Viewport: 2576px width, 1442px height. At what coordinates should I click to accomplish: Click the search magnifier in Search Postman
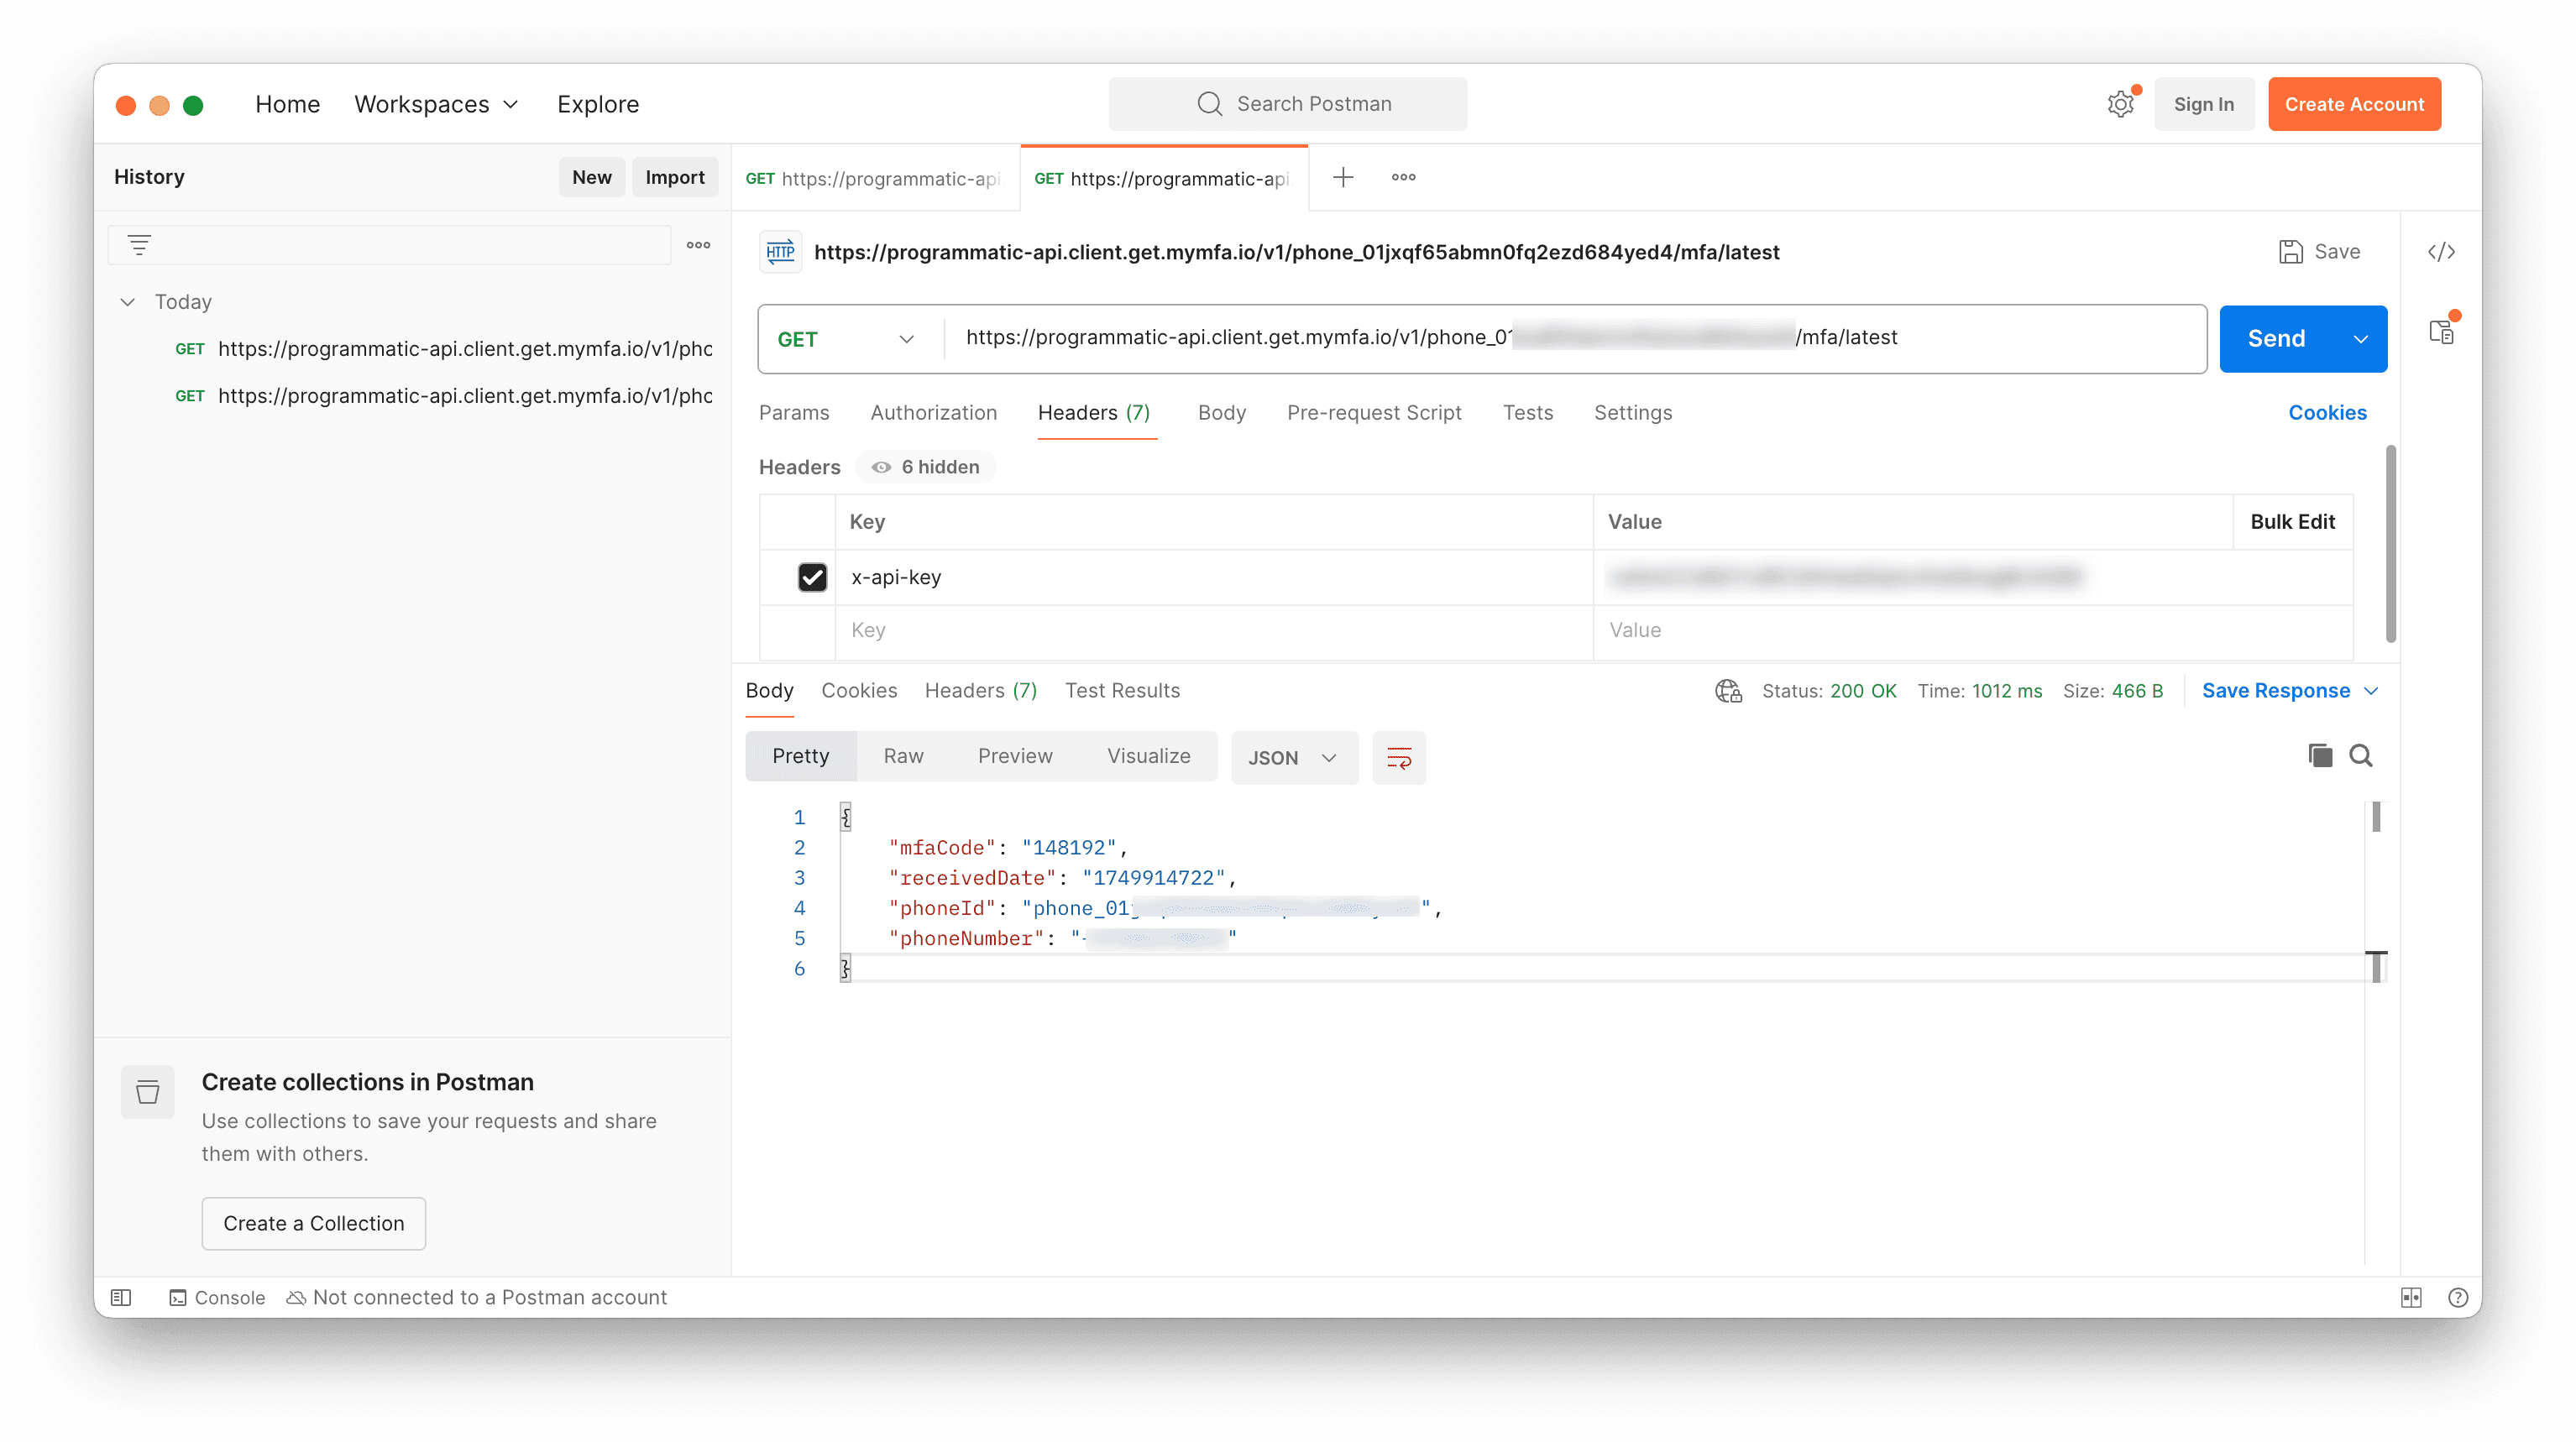[1209, 104]
